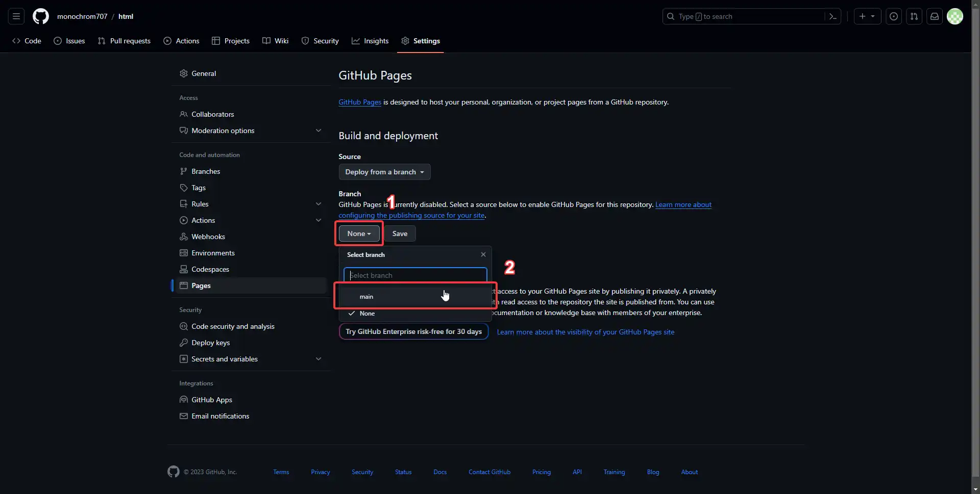Click the html repository name link
Image resolution: width=980 pixels, height=494 pixels.
pyautogui.click(x=126, y=16)
